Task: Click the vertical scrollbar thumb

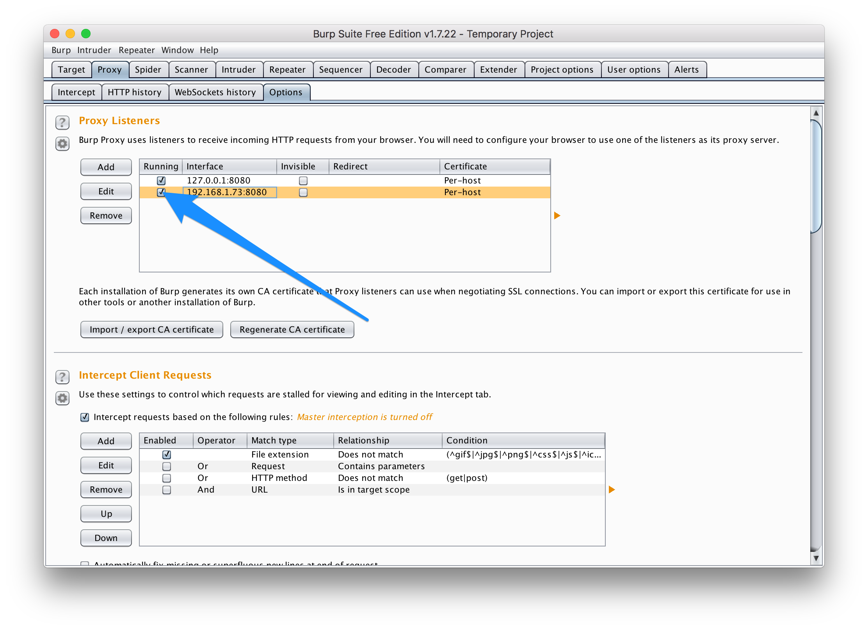Action: click(x=816, y=176)
